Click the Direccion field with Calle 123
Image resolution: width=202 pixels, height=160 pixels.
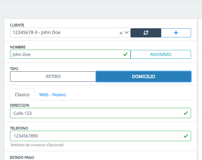click(x=94, y=113)
